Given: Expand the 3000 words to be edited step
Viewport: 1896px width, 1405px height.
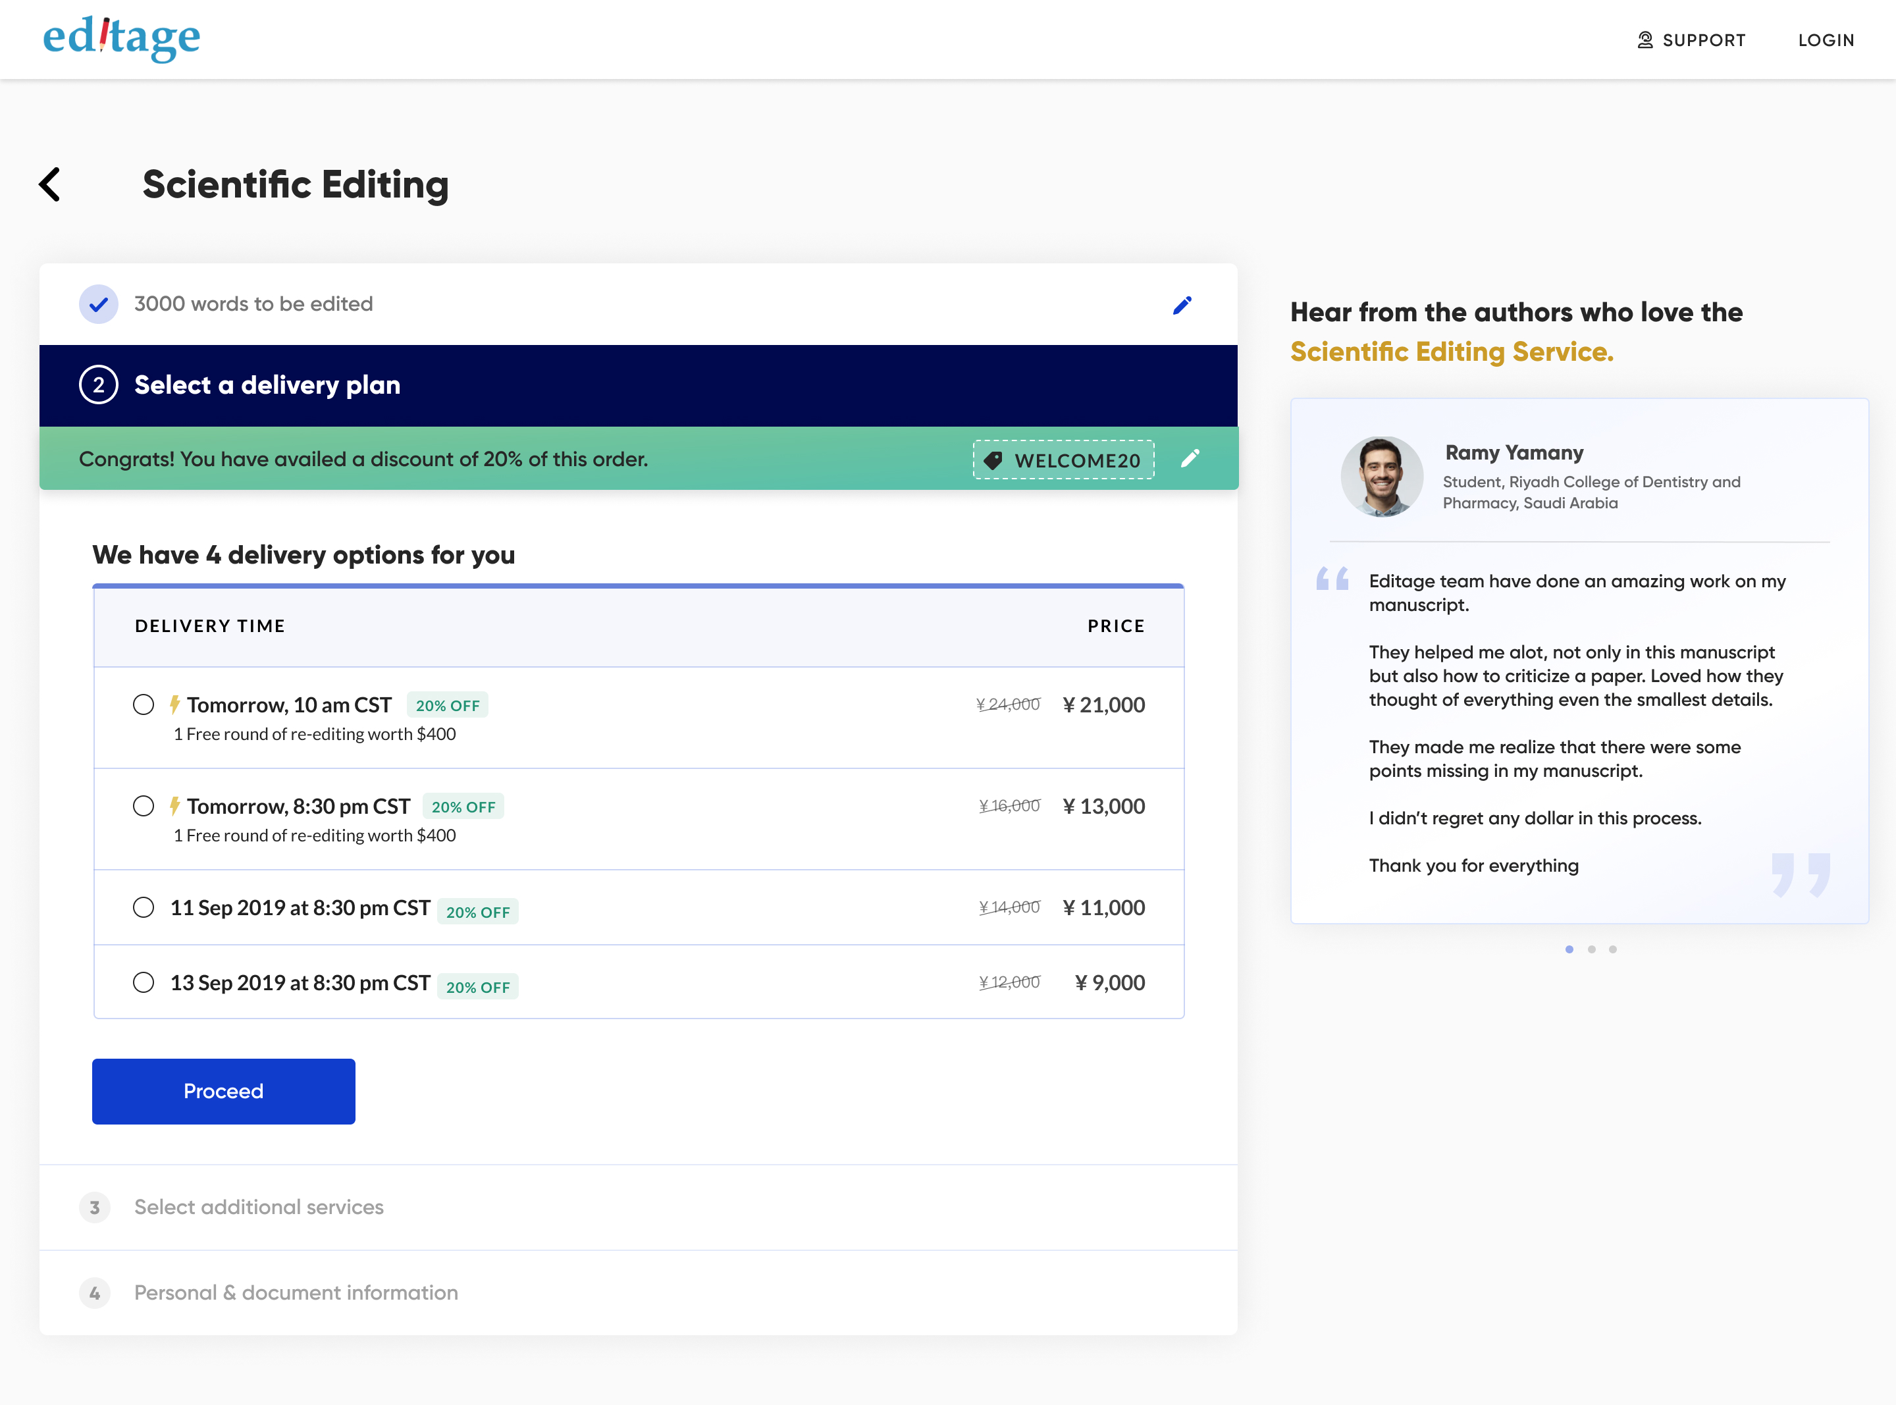Looking at the screenshot, I should pos(639,304).
